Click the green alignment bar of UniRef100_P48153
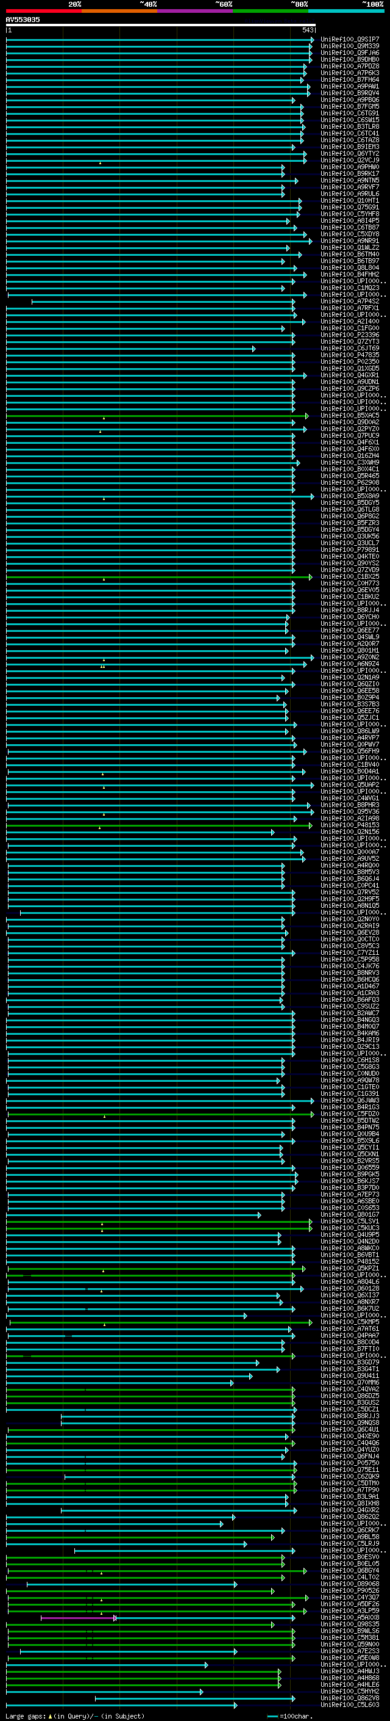Screen dimensions: 390x1721 coord(159,825)
